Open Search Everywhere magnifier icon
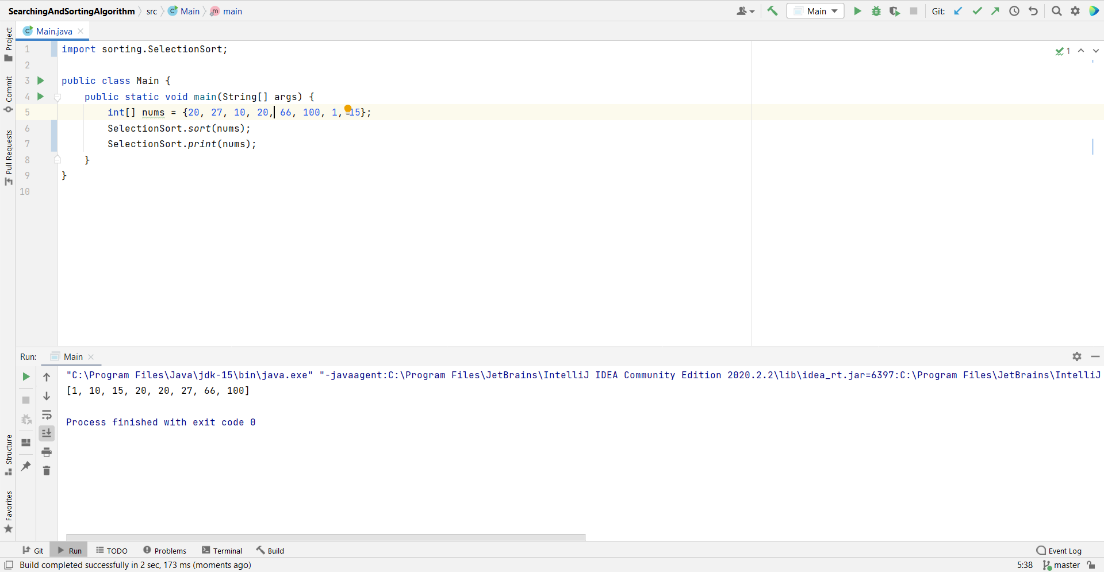This screenshot has height=572, width=1104. (1056, 11)
